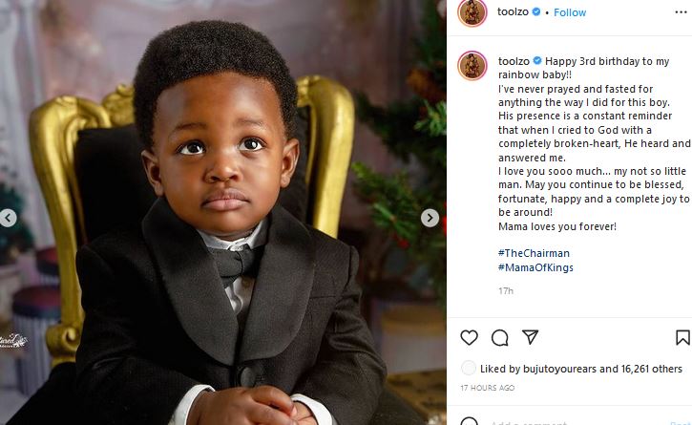The image size is (692, 425).
Task: Click toolzo's profile picture in the post header
Action: (x=472, y=12)
